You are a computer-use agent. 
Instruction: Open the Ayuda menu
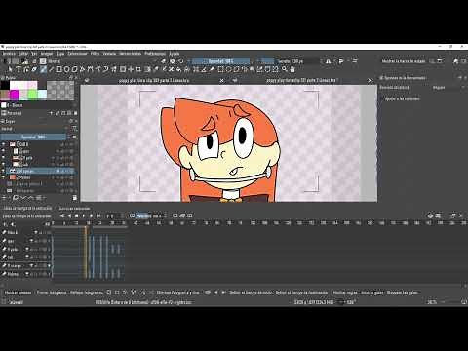175,54
